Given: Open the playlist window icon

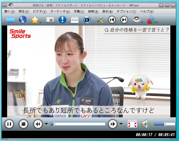Looking at the screenshot, I should tap(75, 20).
